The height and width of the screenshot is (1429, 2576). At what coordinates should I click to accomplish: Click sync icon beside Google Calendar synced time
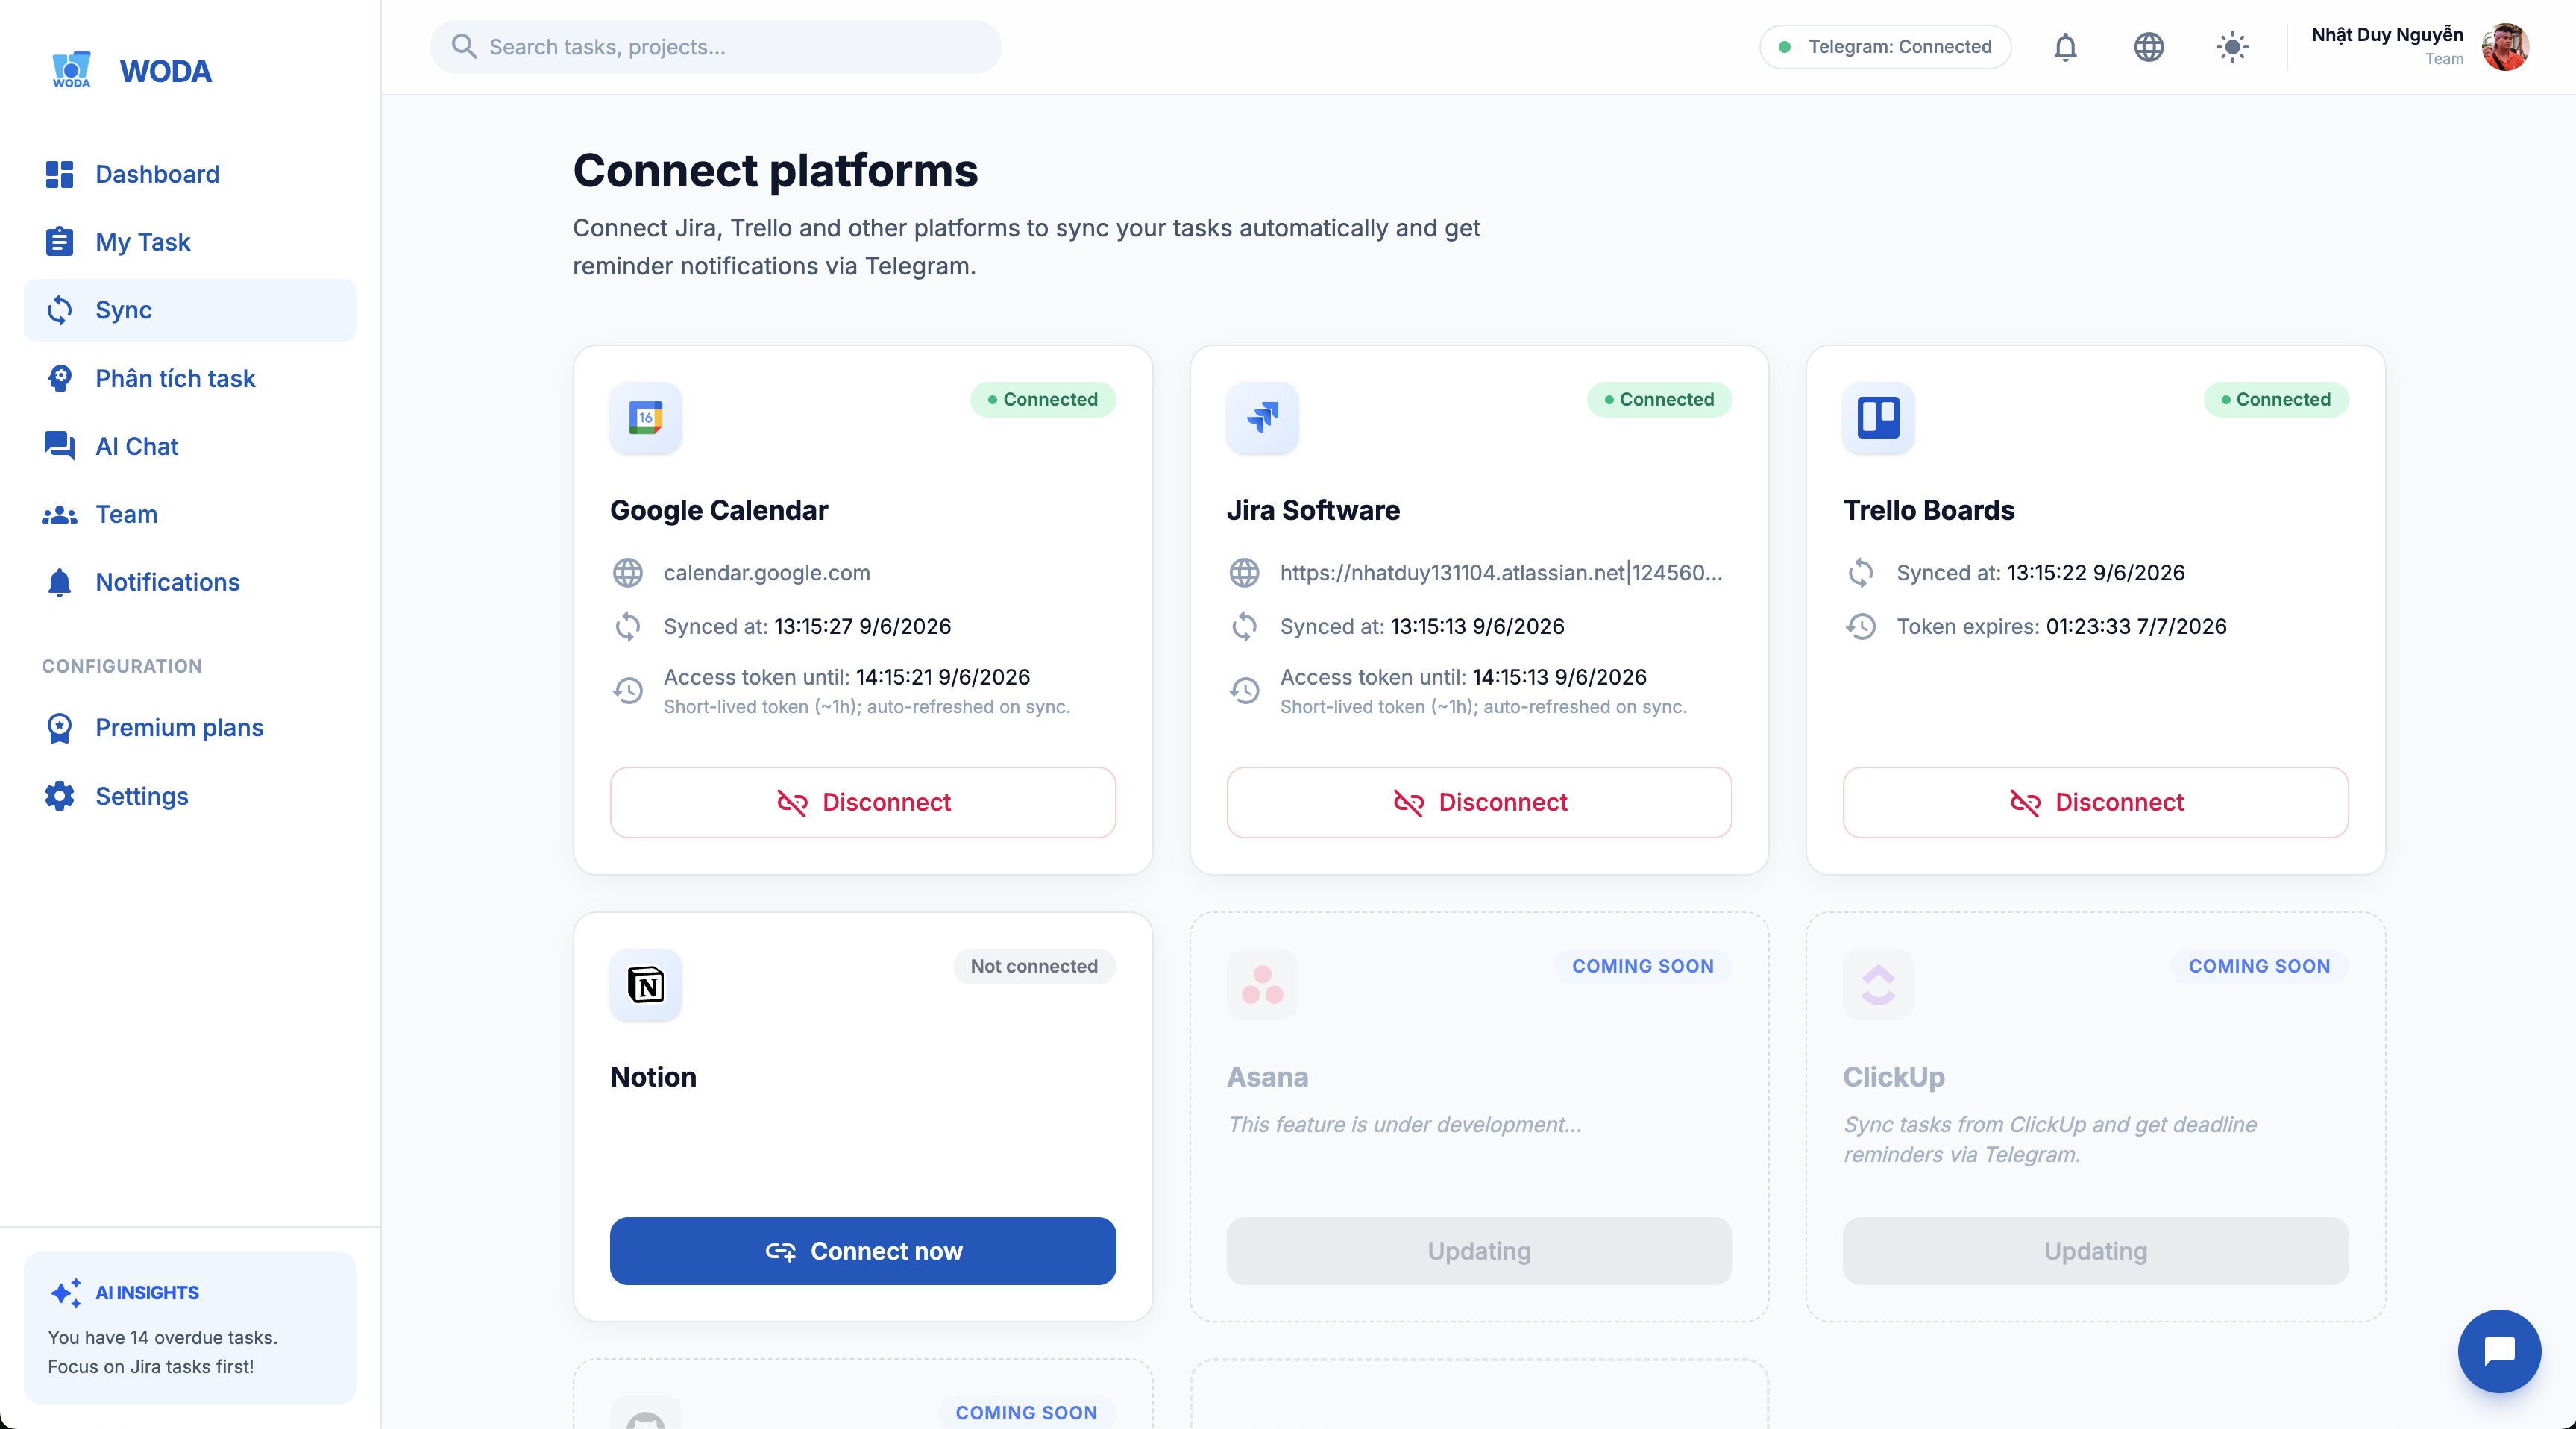point(627,626)
